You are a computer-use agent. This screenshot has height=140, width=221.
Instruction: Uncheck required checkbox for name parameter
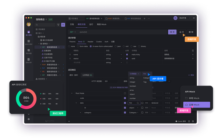click(127, 55)
